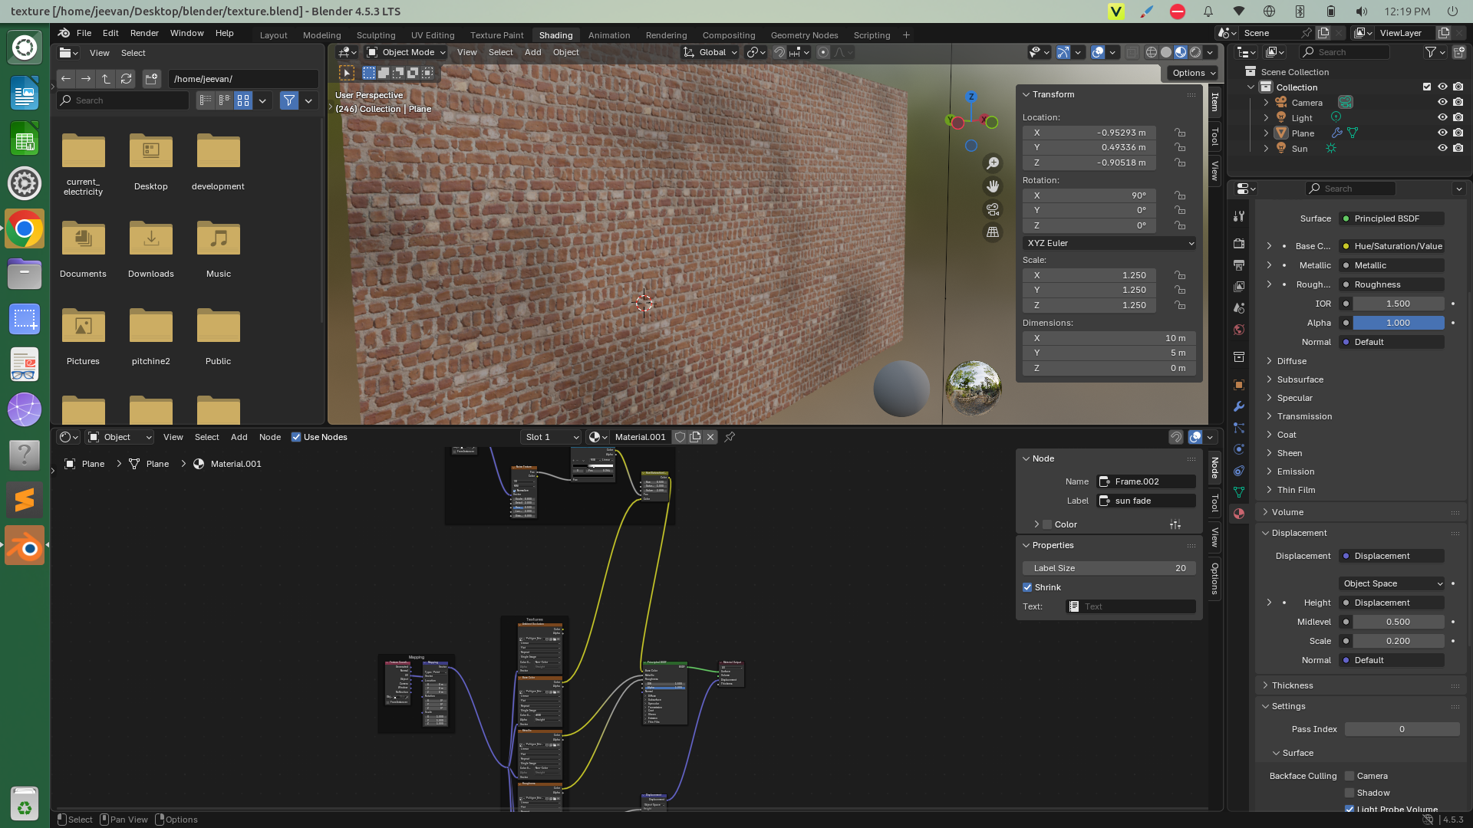Collapse the Collection in the Outliner
Viewport: 1473px width, 828px height.
click(x=1251, y=87)
